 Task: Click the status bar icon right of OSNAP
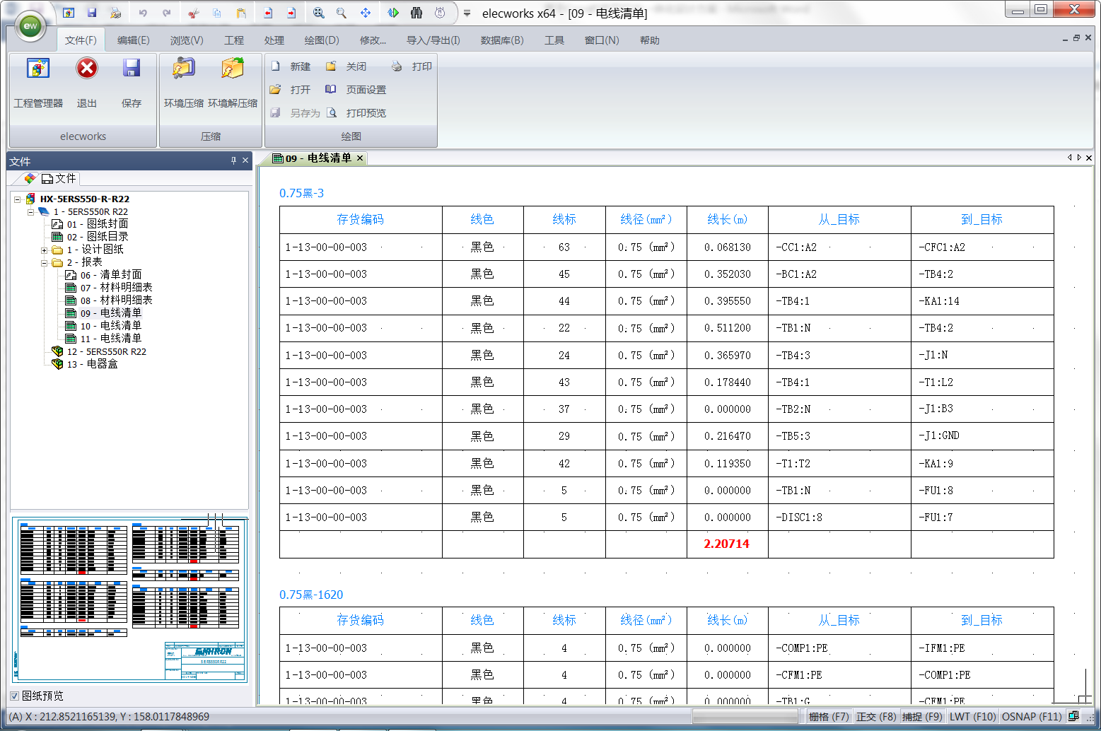coord(1073,716)
